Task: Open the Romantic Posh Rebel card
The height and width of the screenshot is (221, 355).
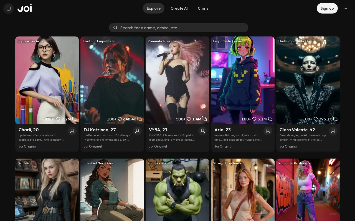Action: coord(308,190)
